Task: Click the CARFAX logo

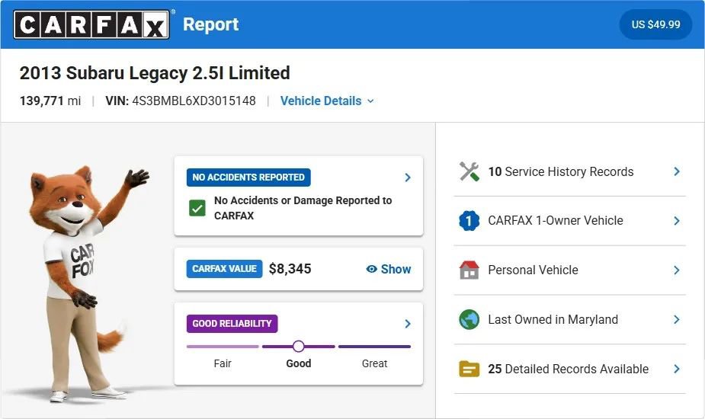Action: point(91,24)
